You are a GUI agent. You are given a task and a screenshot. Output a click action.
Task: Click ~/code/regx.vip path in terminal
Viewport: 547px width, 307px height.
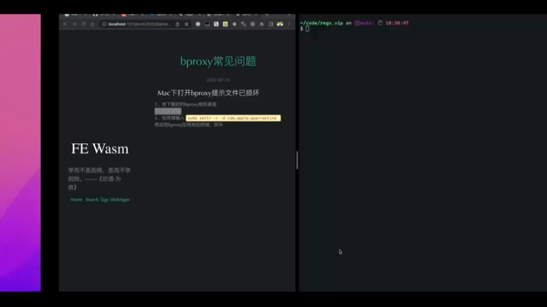click(321, 23)
